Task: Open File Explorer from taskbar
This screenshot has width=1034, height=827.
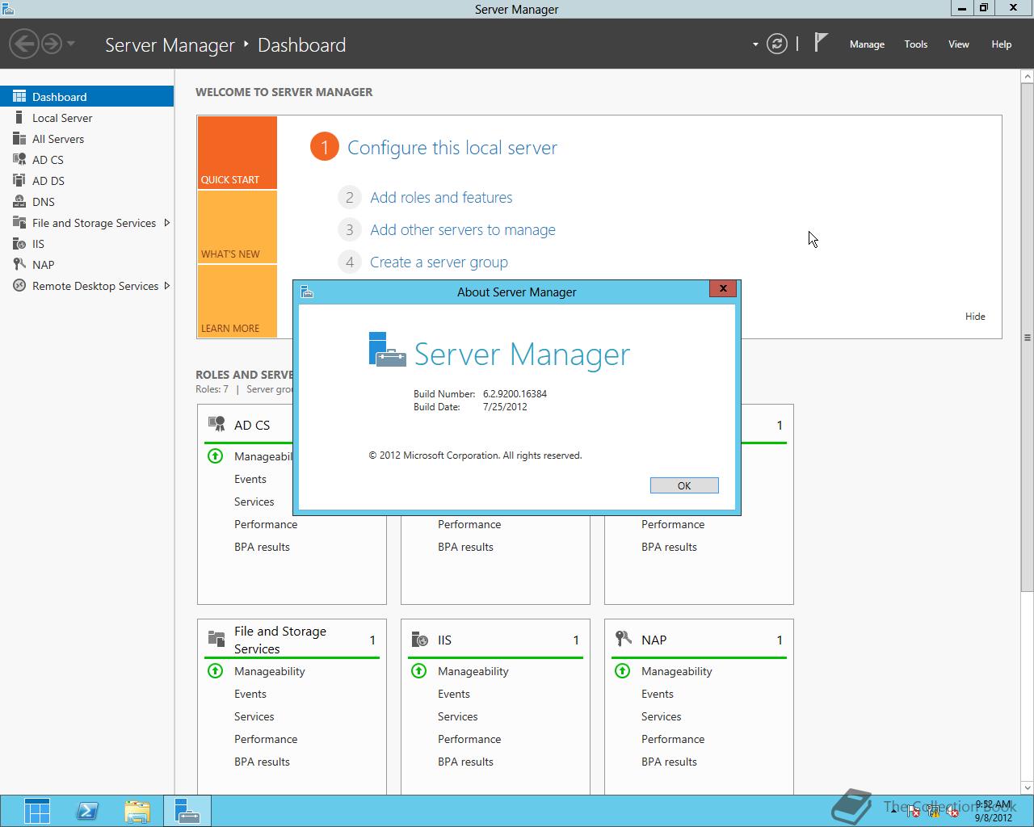Action: coord(137,811)
